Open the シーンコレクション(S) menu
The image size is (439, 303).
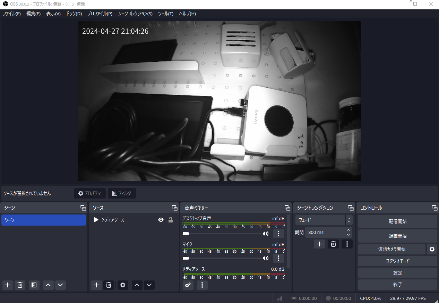point(135,14)
